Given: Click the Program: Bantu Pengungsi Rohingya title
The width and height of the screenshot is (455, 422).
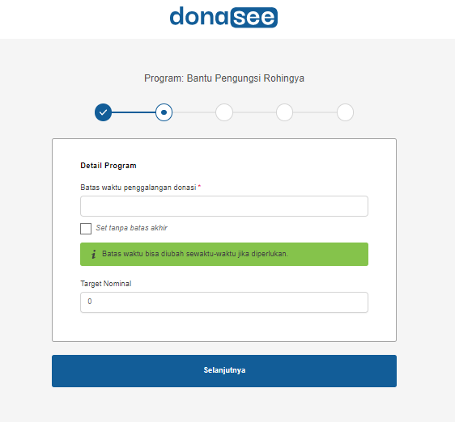Looking at the screenshot, I should coord(224,78).
